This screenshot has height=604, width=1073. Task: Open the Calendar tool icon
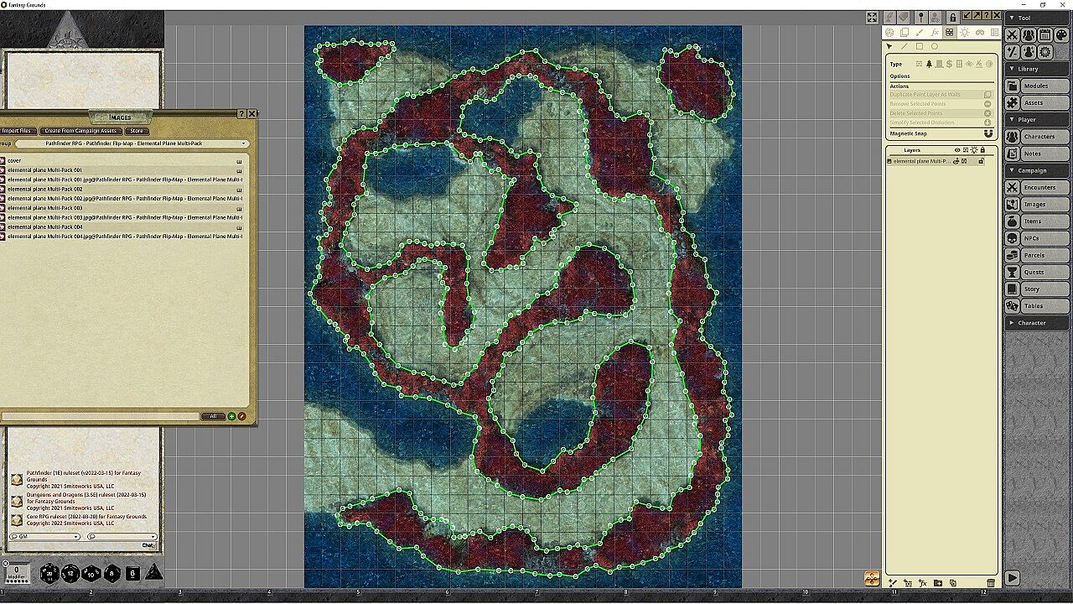click(1044, 35)
